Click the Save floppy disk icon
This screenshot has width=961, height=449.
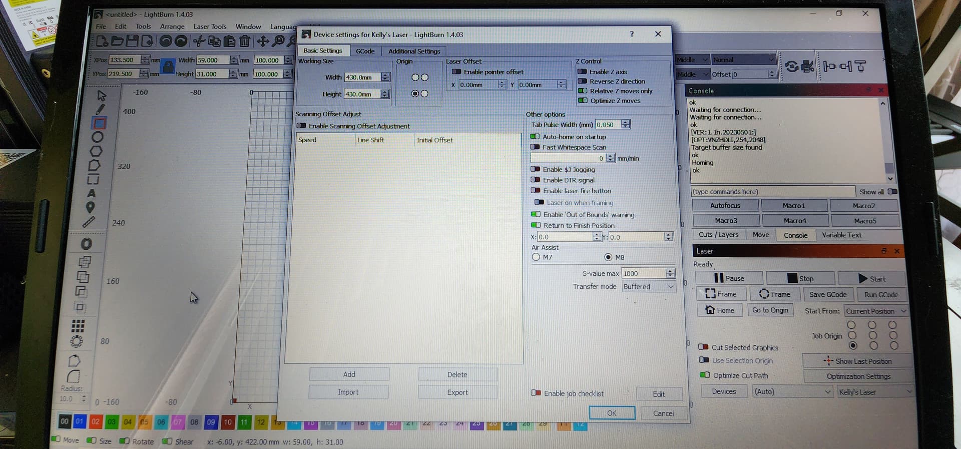(x=132, y=41)
